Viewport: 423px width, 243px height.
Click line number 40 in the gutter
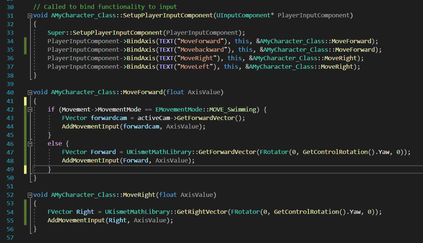point(10,92)
